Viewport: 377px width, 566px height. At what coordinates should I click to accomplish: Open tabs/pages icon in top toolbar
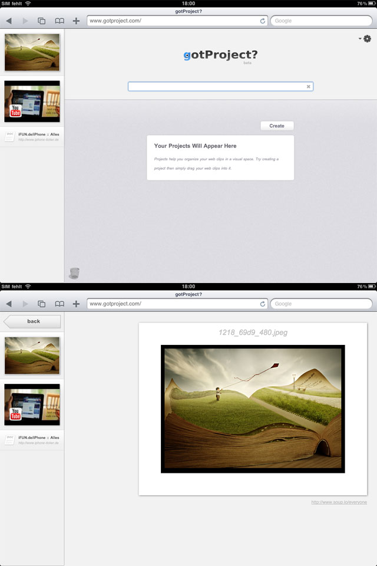point(41,21)
